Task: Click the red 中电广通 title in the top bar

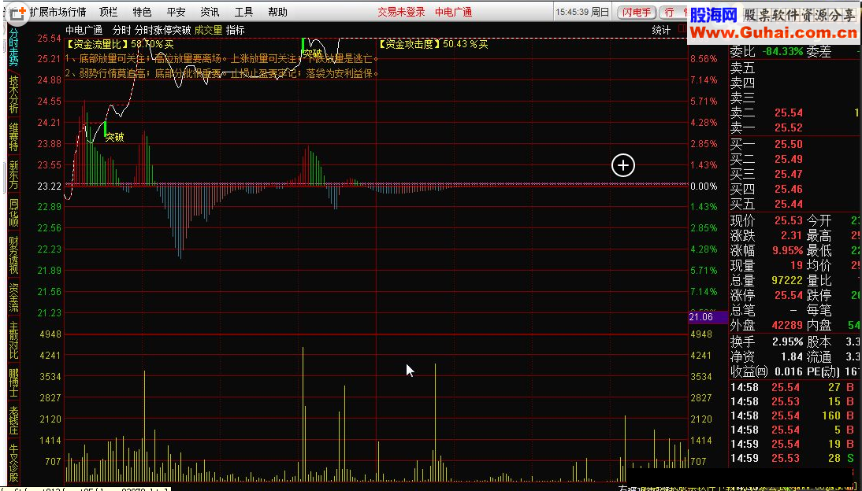Action: (x=454, y=12)
